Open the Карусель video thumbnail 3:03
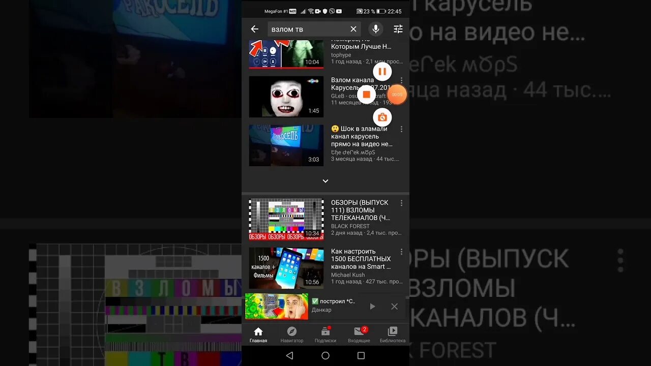The width and height of the screenshot is (651, 366). point(286,145)
